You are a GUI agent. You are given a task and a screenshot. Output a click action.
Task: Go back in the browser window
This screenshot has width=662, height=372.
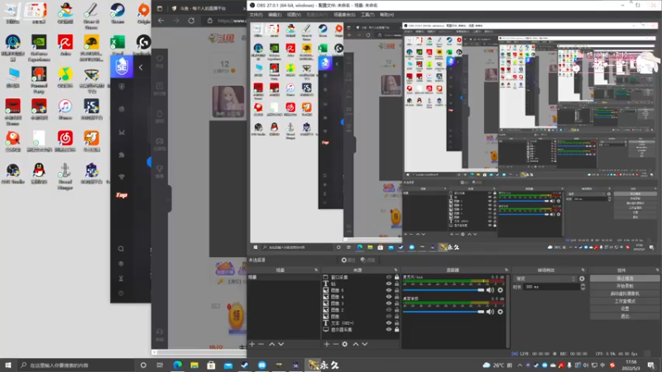(161, 20)
